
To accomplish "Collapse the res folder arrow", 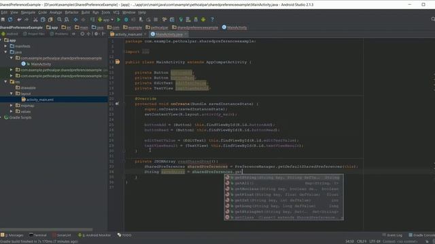I will coord(5,82).
